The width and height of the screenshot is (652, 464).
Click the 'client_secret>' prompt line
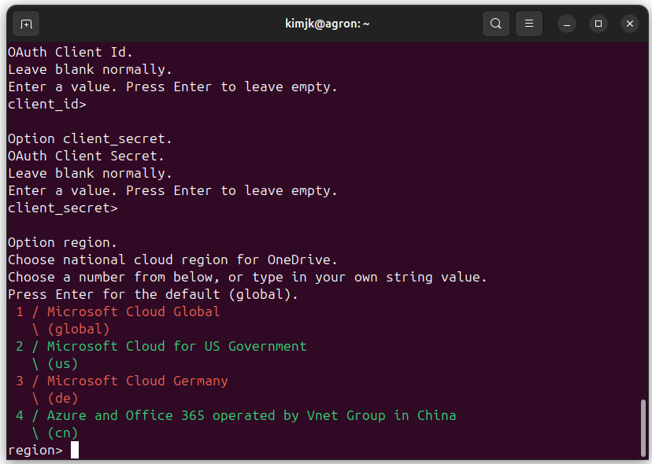pos(63,208)
